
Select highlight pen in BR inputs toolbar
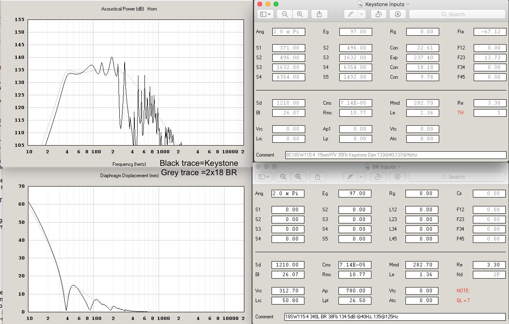350,177
